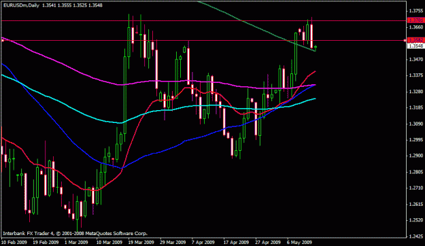
Task: Click the 1.2710 price axis label
Action: pos(415,188)
